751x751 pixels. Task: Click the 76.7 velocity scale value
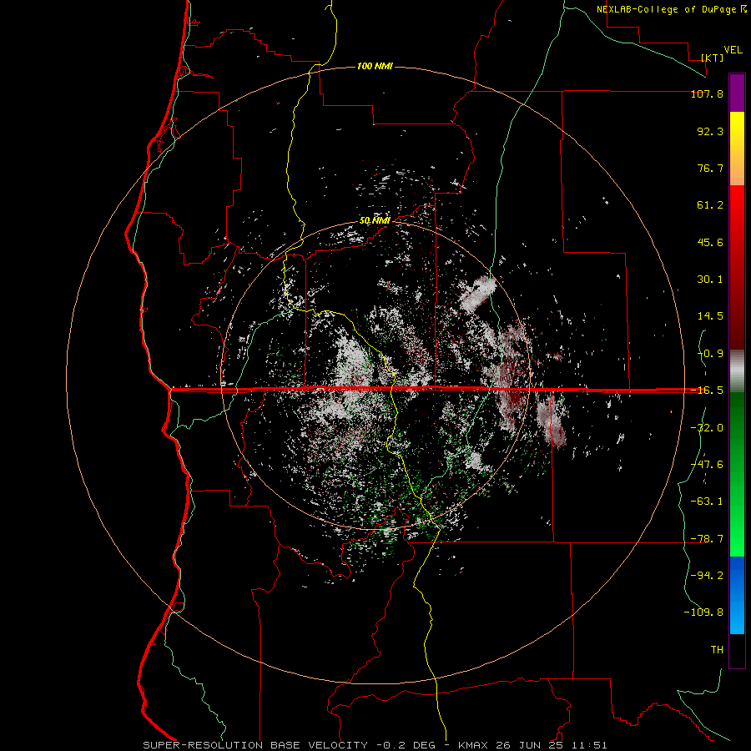coord(710,168)
